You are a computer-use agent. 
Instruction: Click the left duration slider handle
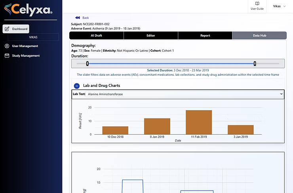tap(88, 64)
